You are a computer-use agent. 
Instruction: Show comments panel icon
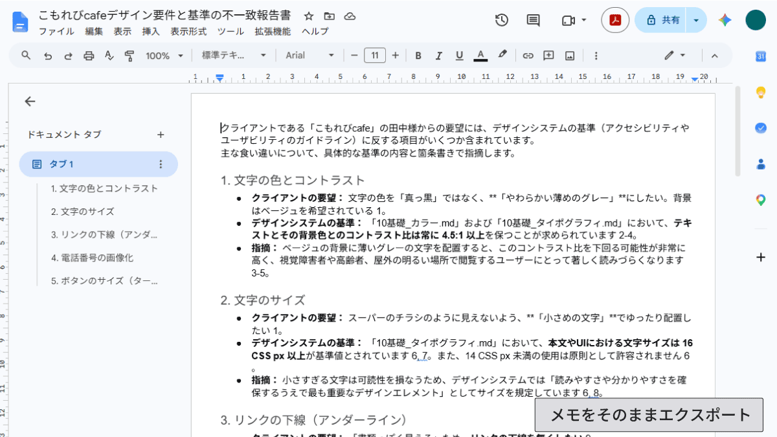(533, 20)
